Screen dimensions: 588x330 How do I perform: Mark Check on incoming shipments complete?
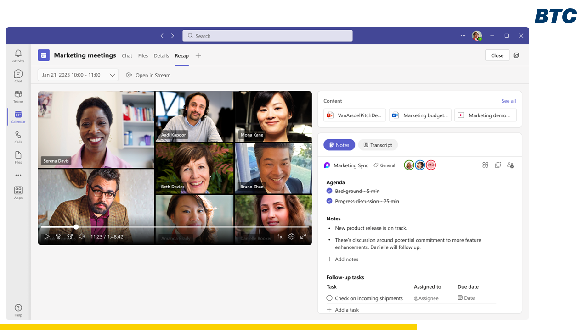329,298
